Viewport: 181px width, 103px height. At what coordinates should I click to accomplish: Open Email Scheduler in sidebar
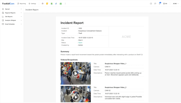click(x=10, y=24)
